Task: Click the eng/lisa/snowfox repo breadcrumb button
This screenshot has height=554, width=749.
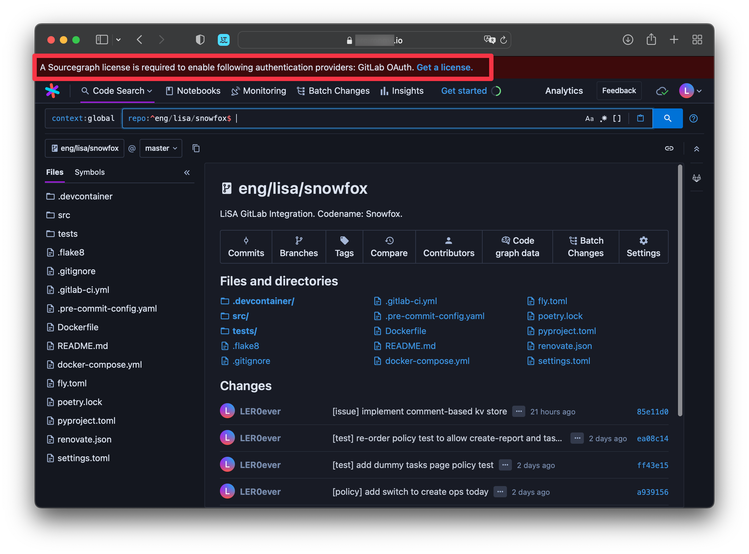Action: pyautogui.click(x=84, y=148)
